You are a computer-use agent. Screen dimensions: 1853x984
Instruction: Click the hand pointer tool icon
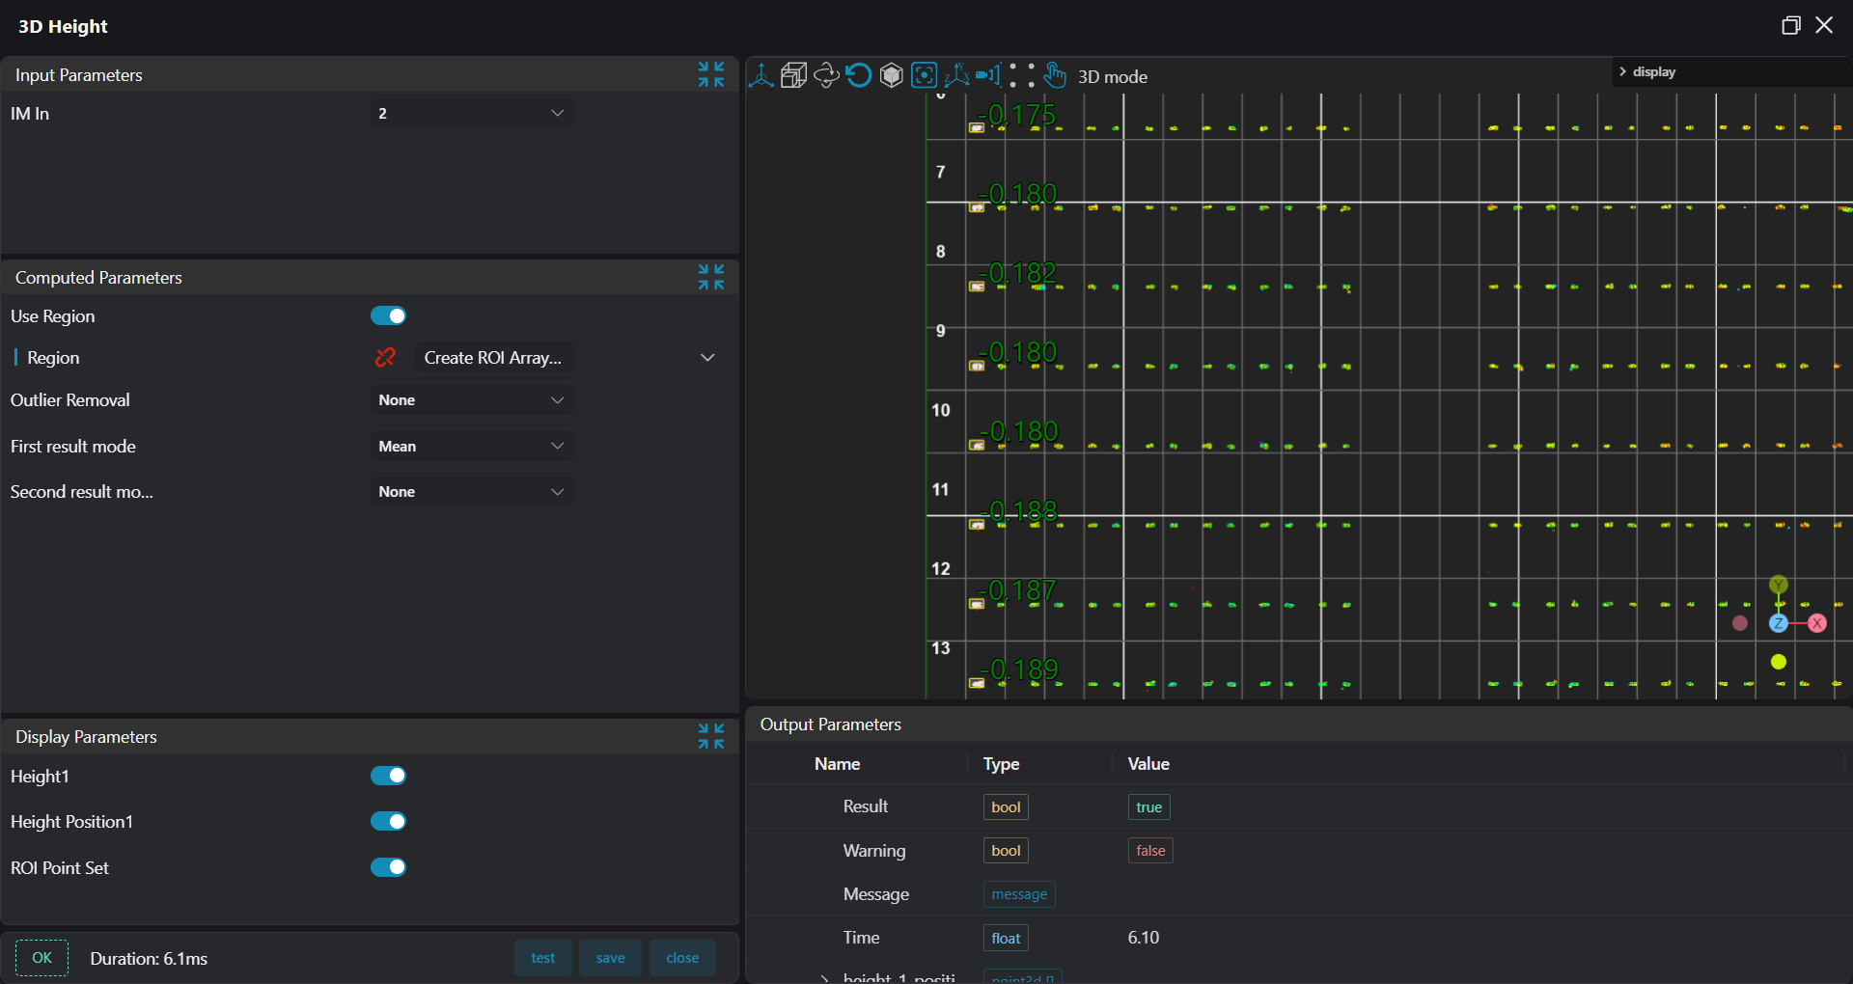tap(1055, 75)
